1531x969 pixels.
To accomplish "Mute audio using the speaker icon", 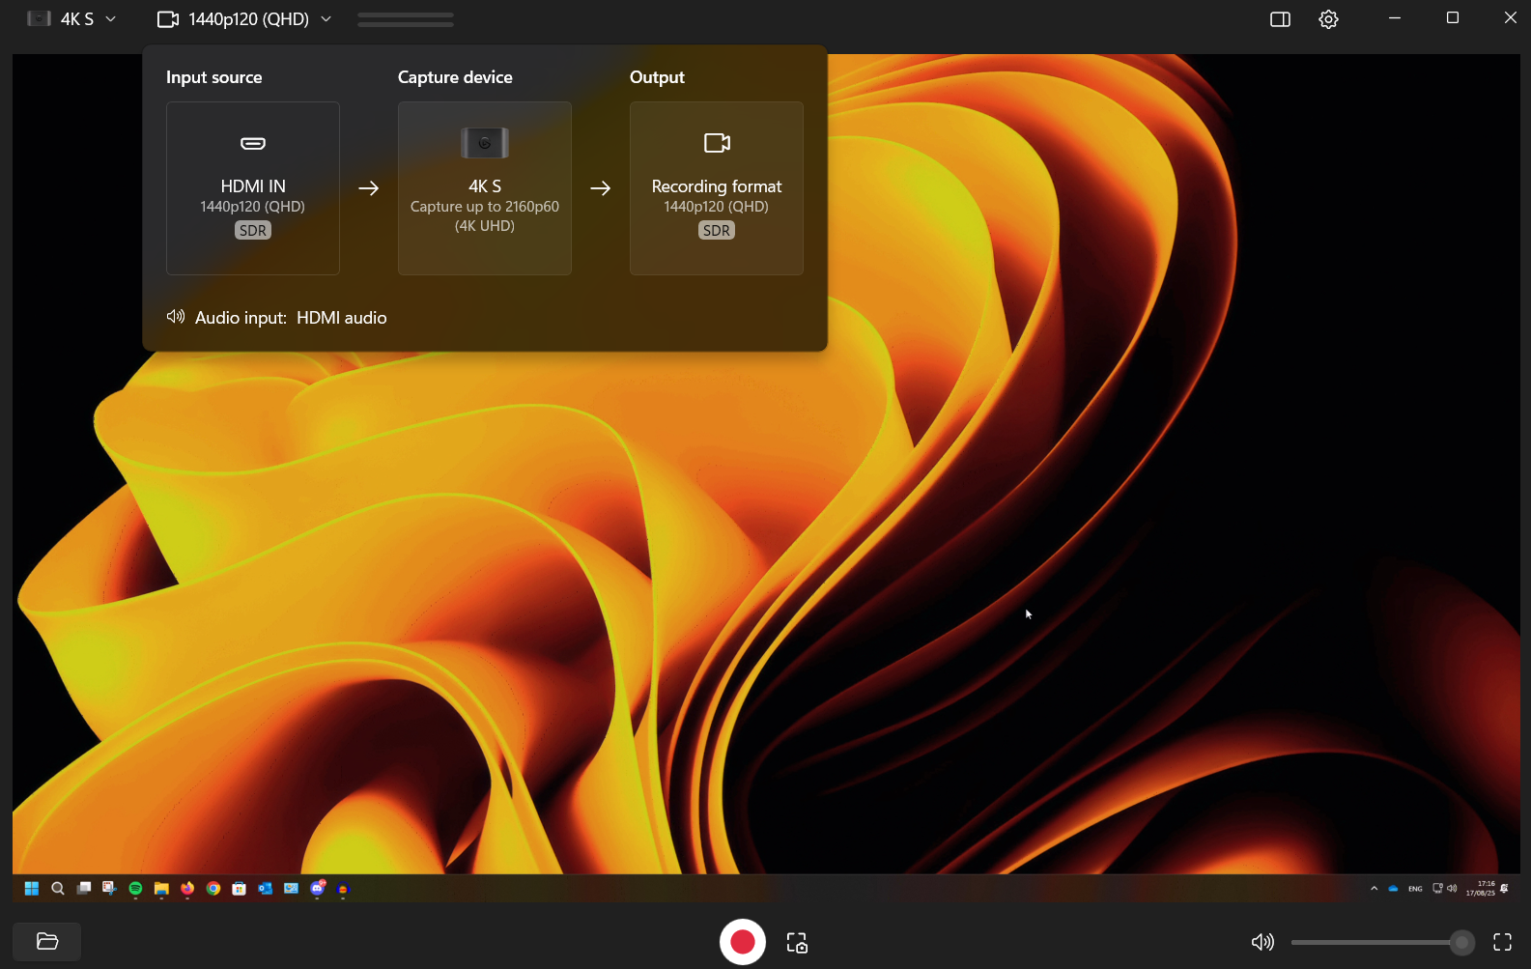I will (x=1262, y=942).
